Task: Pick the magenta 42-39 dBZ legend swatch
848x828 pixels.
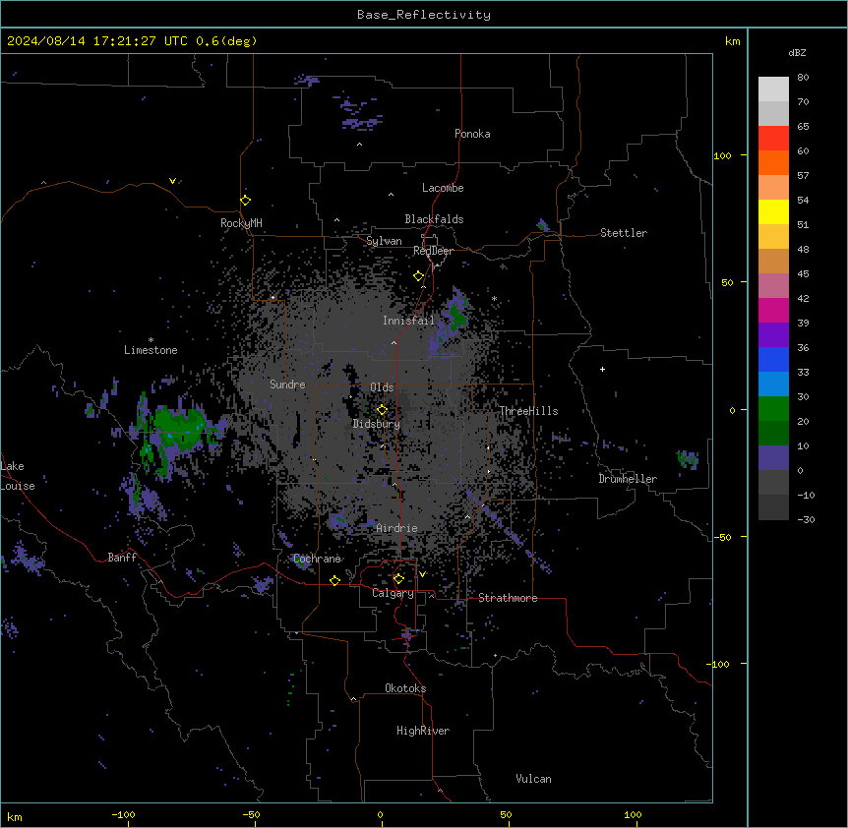Action: click(x=773, y=310)
